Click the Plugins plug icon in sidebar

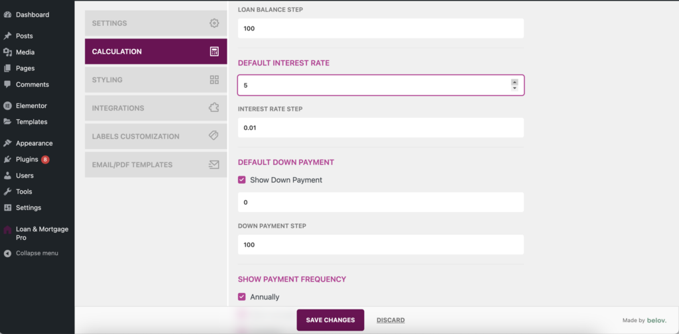click(x=7, y=160)
